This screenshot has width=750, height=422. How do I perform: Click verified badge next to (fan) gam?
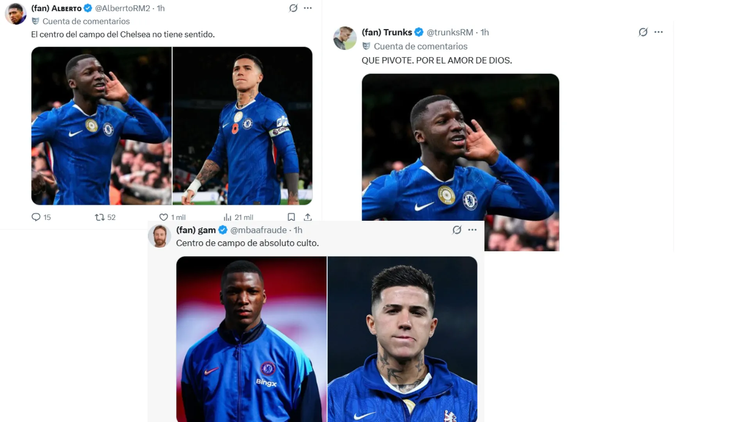click(x=223, y=231)
